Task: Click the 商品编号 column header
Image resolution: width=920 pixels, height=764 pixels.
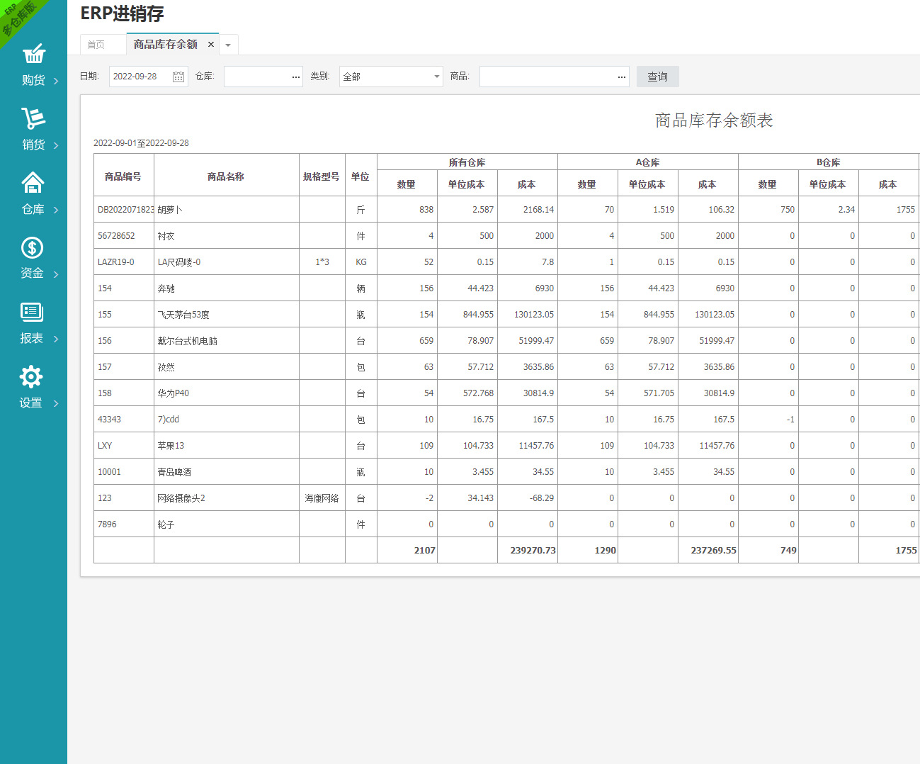Action: [124, 176]
